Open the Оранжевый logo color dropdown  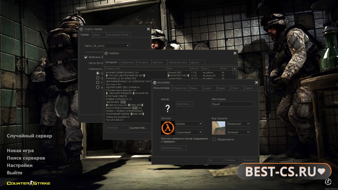pos(189,132)
